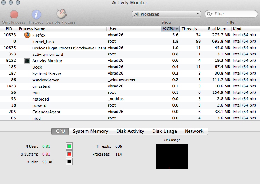Sort by Threads column header
Image resolution: width=260 pixels, height=184 pixels.
(x=191, y=29)
